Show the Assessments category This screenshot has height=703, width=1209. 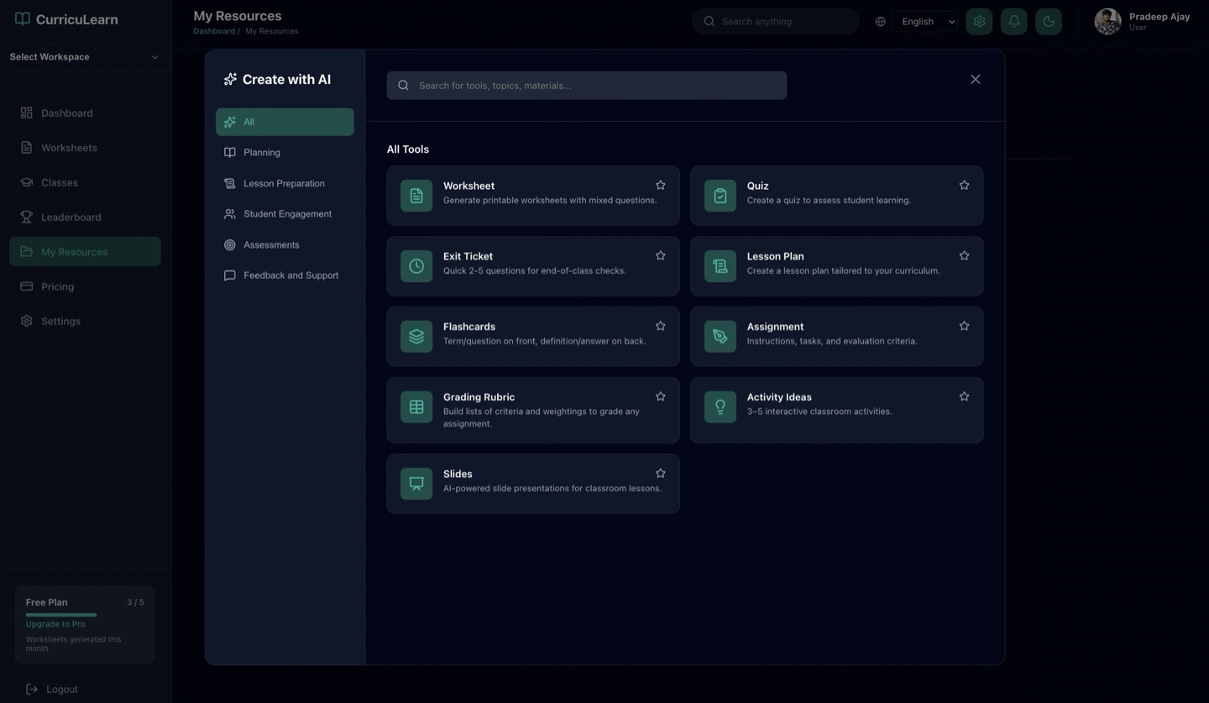click(x=285, y=244)
